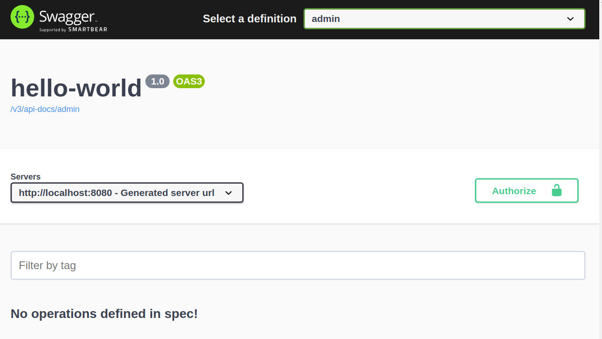The image size is (602, 339).
Task: Open the Servers dropdown
Action: (127, 192)
